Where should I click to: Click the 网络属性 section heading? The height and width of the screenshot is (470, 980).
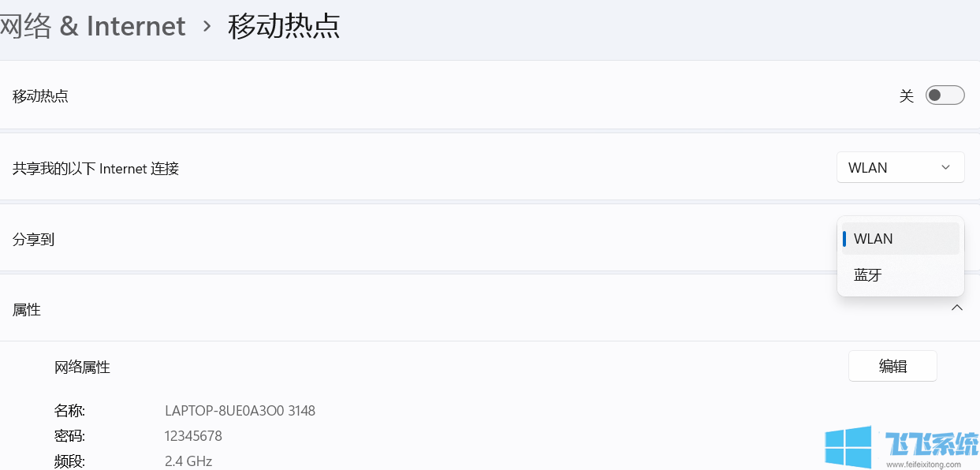81,367
